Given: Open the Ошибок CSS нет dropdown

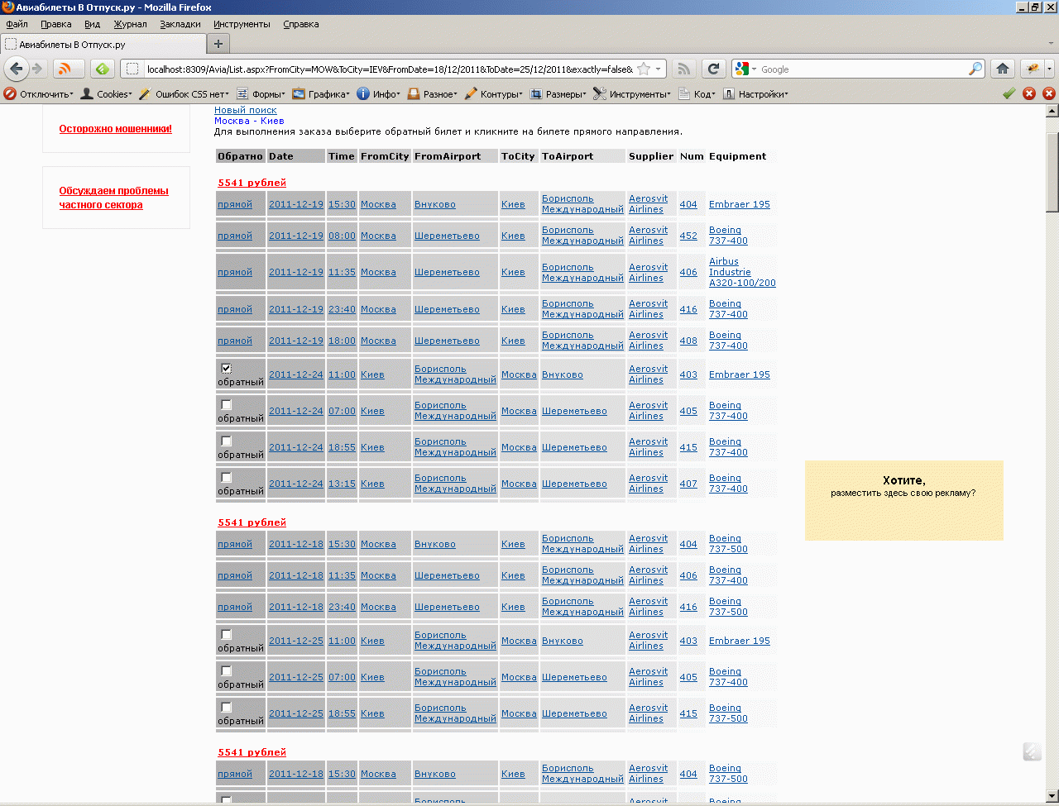Looking at the screenshot, I should [x=184, y=94].
